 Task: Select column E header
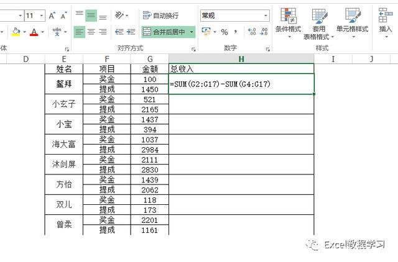(x=64, y=59)
